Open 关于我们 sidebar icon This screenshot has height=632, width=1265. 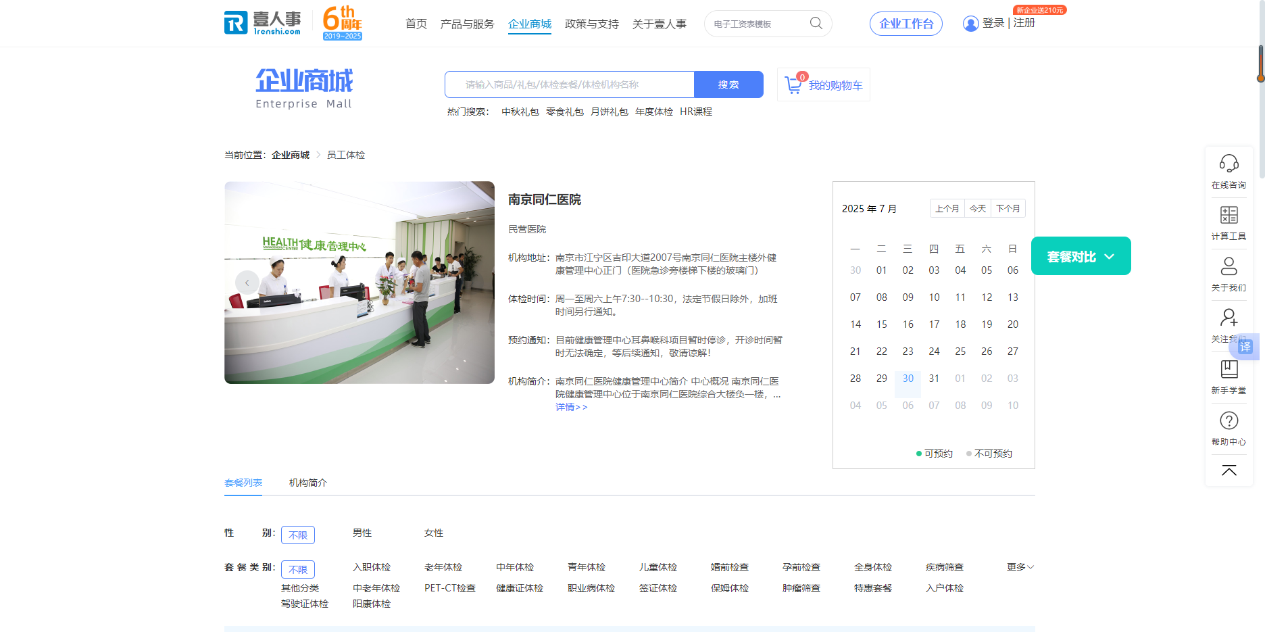click(1229, 266)
